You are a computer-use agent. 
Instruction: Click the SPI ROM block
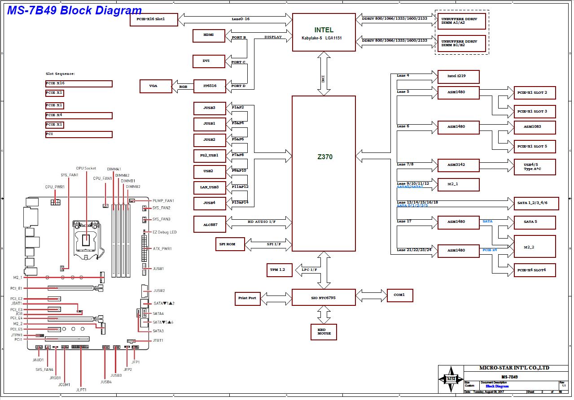tap(231, 244)
